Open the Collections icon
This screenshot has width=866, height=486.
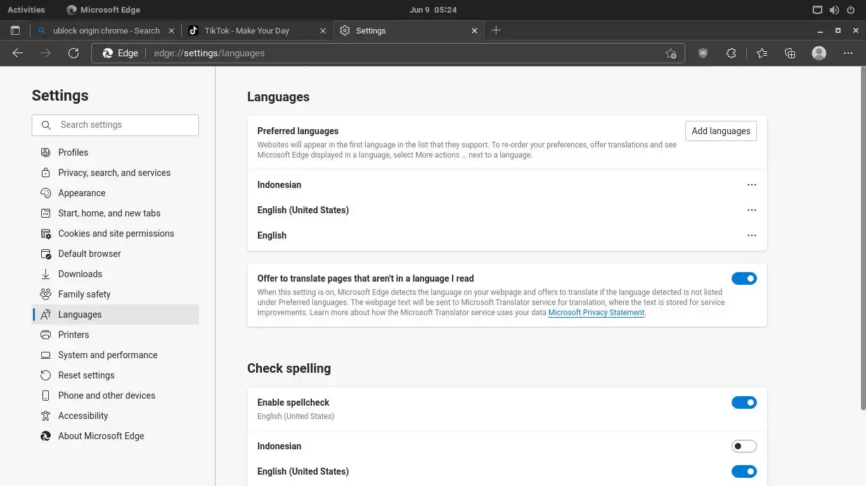pos(790,53)
